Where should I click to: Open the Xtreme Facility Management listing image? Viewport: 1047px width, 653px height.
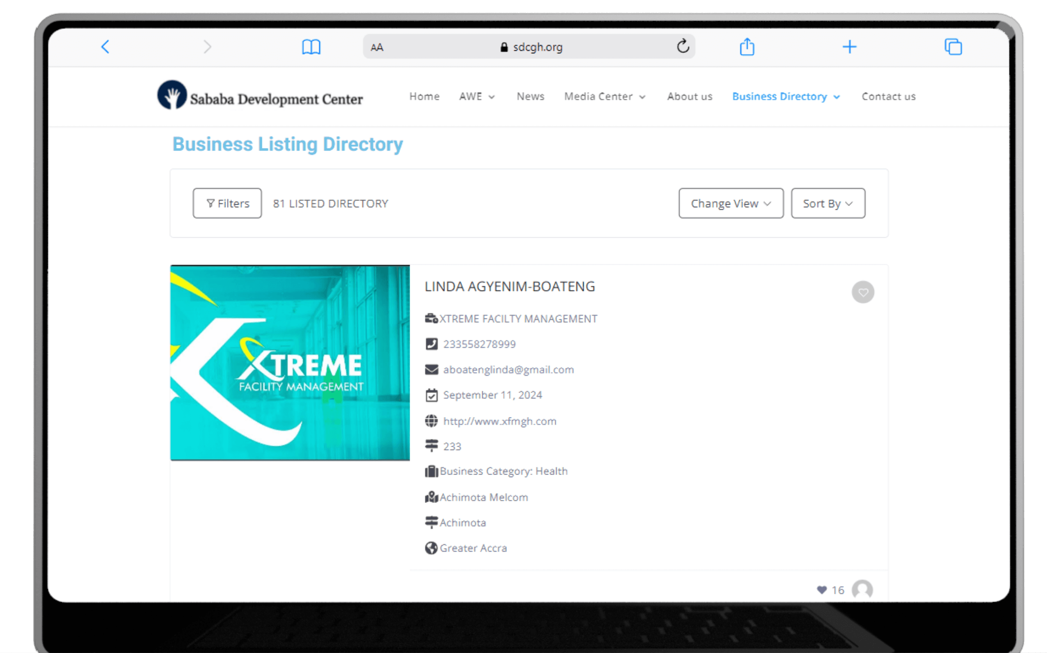point(290,363)
